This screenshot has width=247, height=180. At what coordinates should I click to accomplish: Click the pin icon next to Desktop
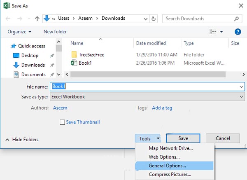pos(52,56)
